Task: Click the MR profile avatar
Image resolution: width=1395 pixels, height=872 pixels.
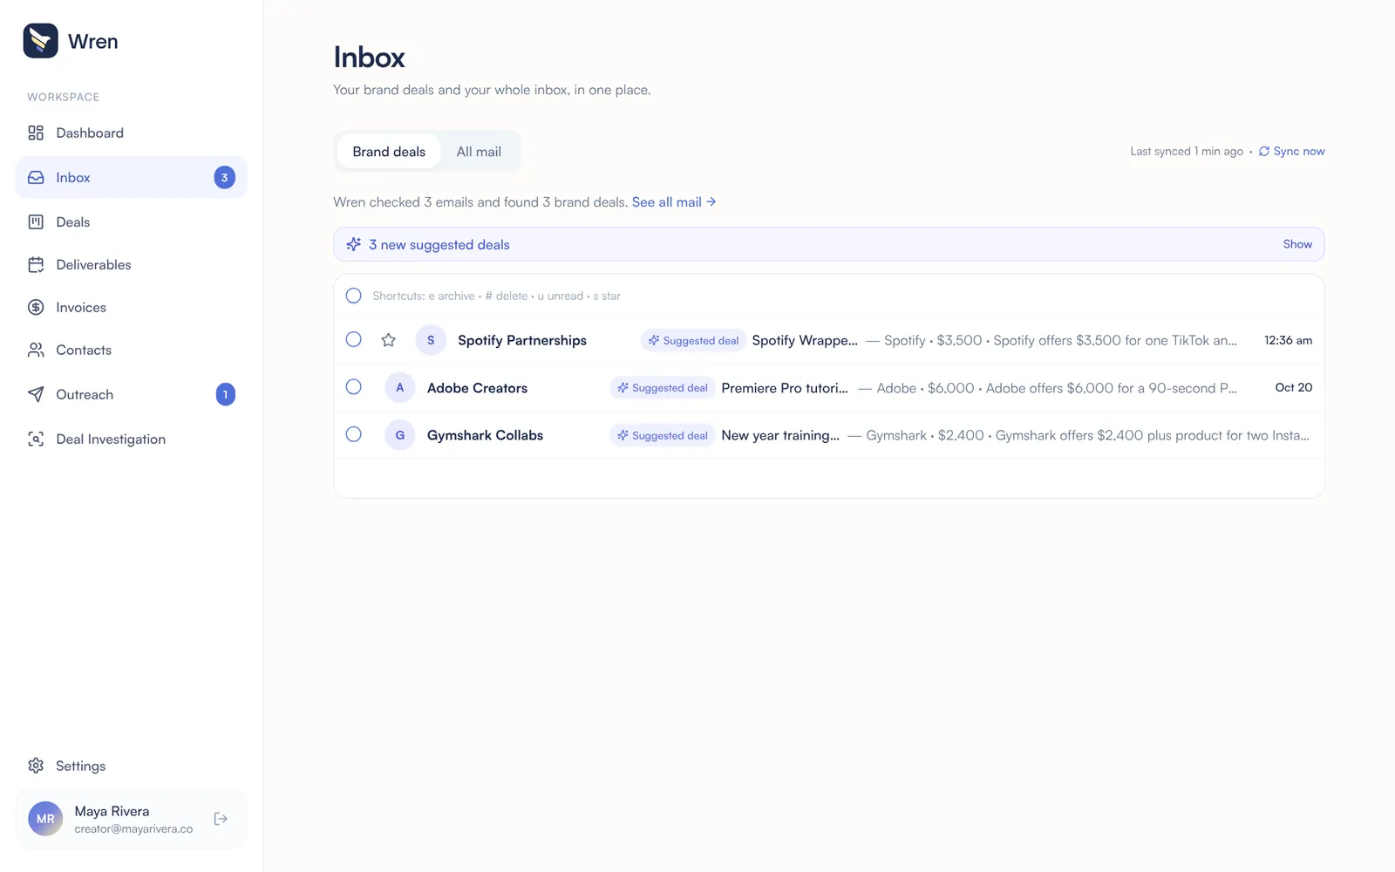Action: click(45, 819)
